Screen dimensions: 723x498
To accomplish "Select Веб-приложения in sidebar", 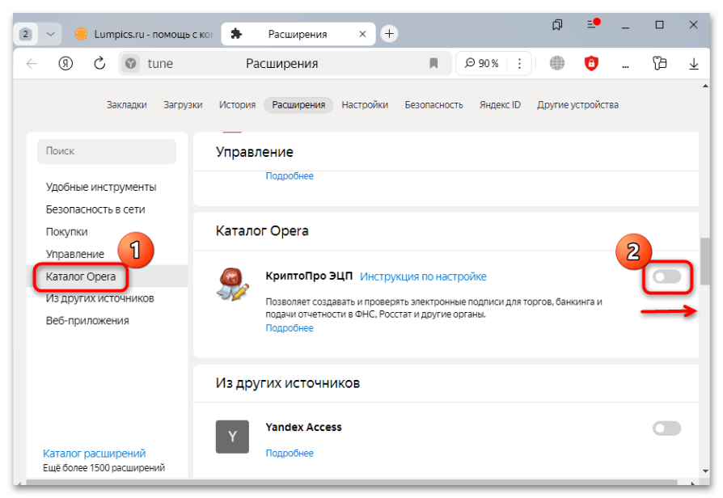I will pyautogui.click(x=87, y=320).
